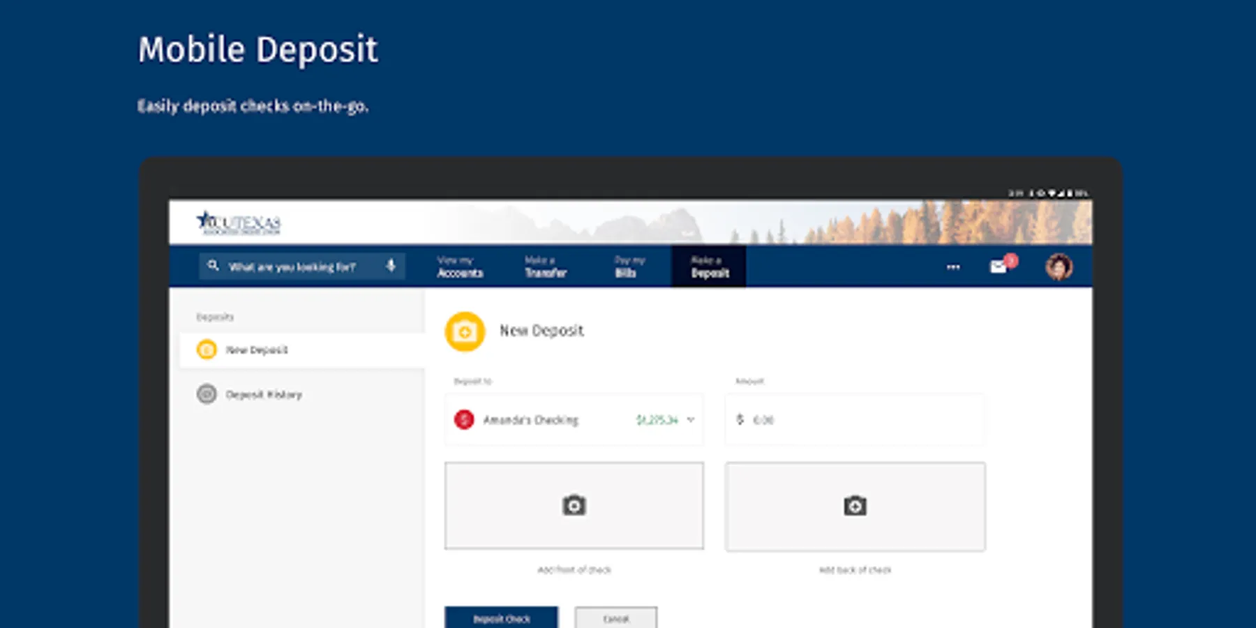The height and width of the screenshot is (628, 1256).
Task: Click the 'Add front of check' caption
Action: pyautogui.click(x=574, y=570)
